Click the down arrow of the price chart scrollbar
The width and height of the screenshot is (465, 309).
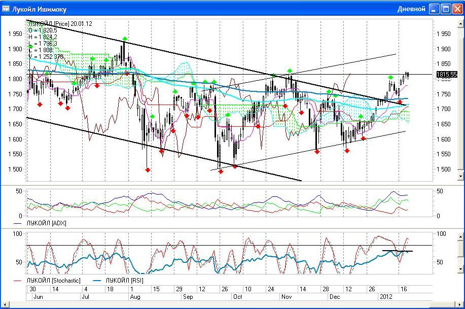pos(460,176)
